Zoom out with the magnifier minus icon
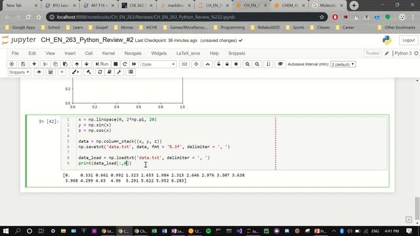Viewport: 420px width, 236px height. coord(257,64)
